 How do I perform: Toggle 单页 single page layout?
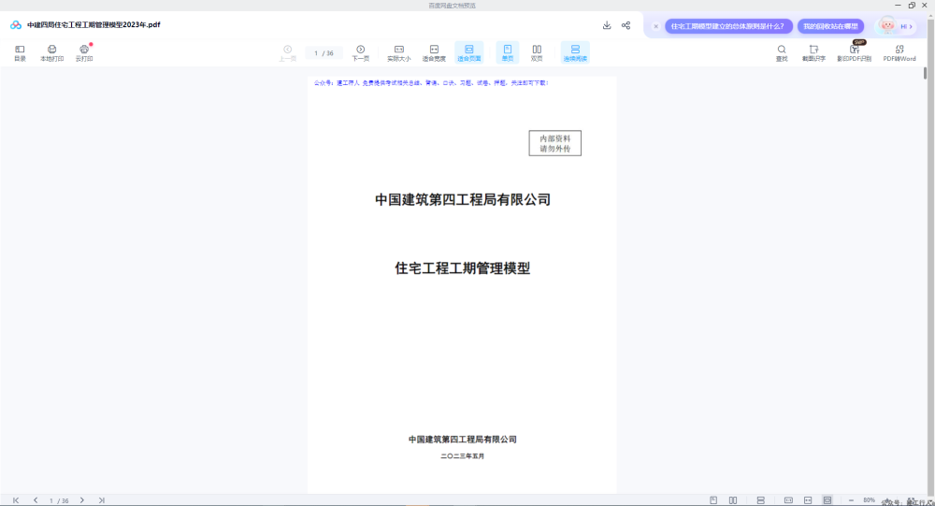(508, 52)
